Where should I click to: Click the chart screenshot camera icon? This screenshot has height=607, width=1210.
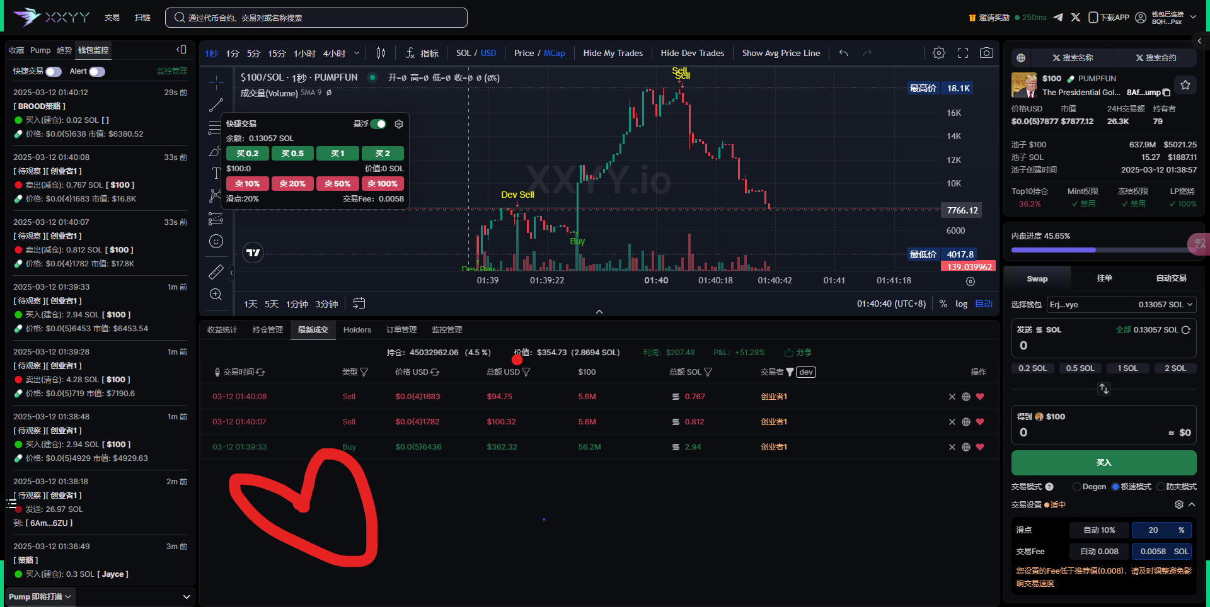click(x=986, y=53)
